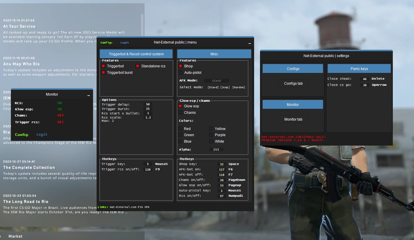
Task: Click the Configs tab button
Action: 293,83
